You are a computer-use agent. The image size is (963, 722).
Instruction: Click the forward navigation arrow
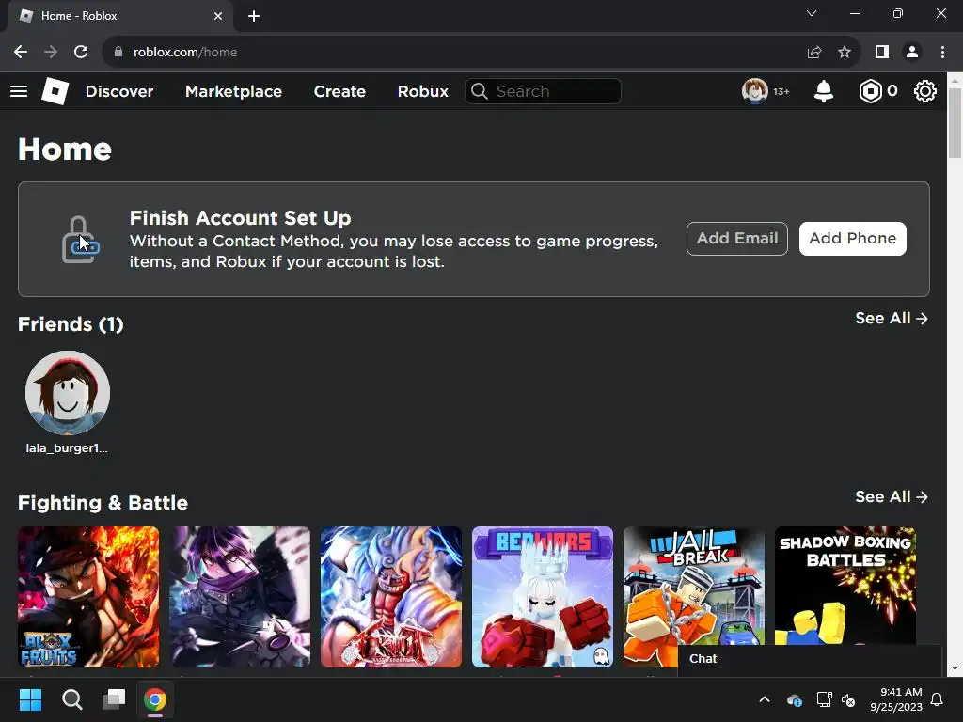51,53
